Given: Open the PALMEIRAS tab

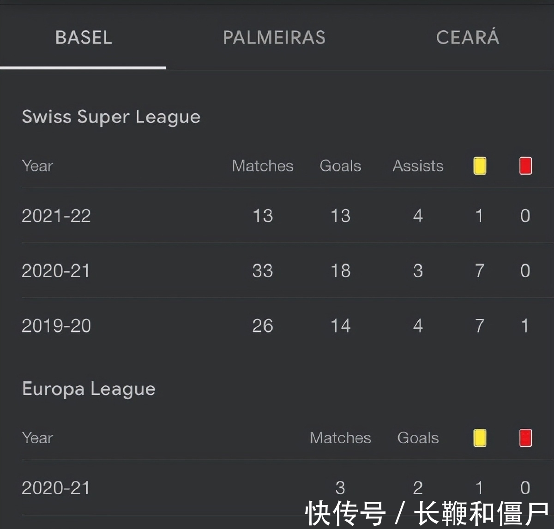Looking at the screenshot, I should coord(274,37).
